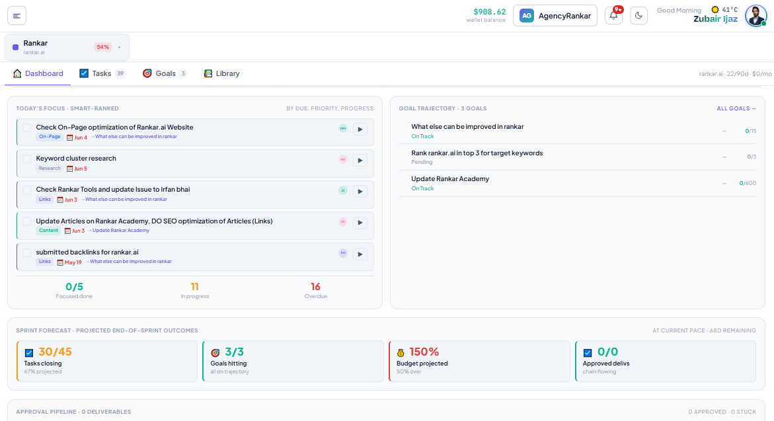Click the AG agency logo badge
The width and height of the screenshot is (774, 421).
(x=527, y=16)
